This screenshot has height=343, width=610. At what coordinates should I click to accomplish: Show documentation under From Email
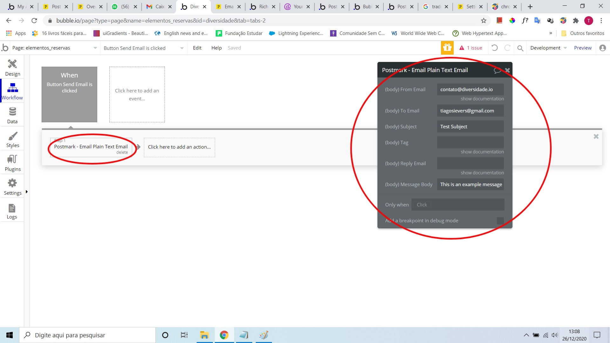click(482, 99)
